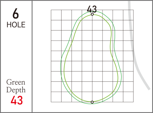The image size is (153, 113).
Task: Click the top-right cell of the grid
Action: (x=128, y=15)
